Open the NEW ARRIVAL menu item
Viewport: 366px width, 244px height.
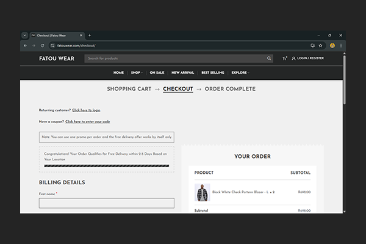point(184,73)
